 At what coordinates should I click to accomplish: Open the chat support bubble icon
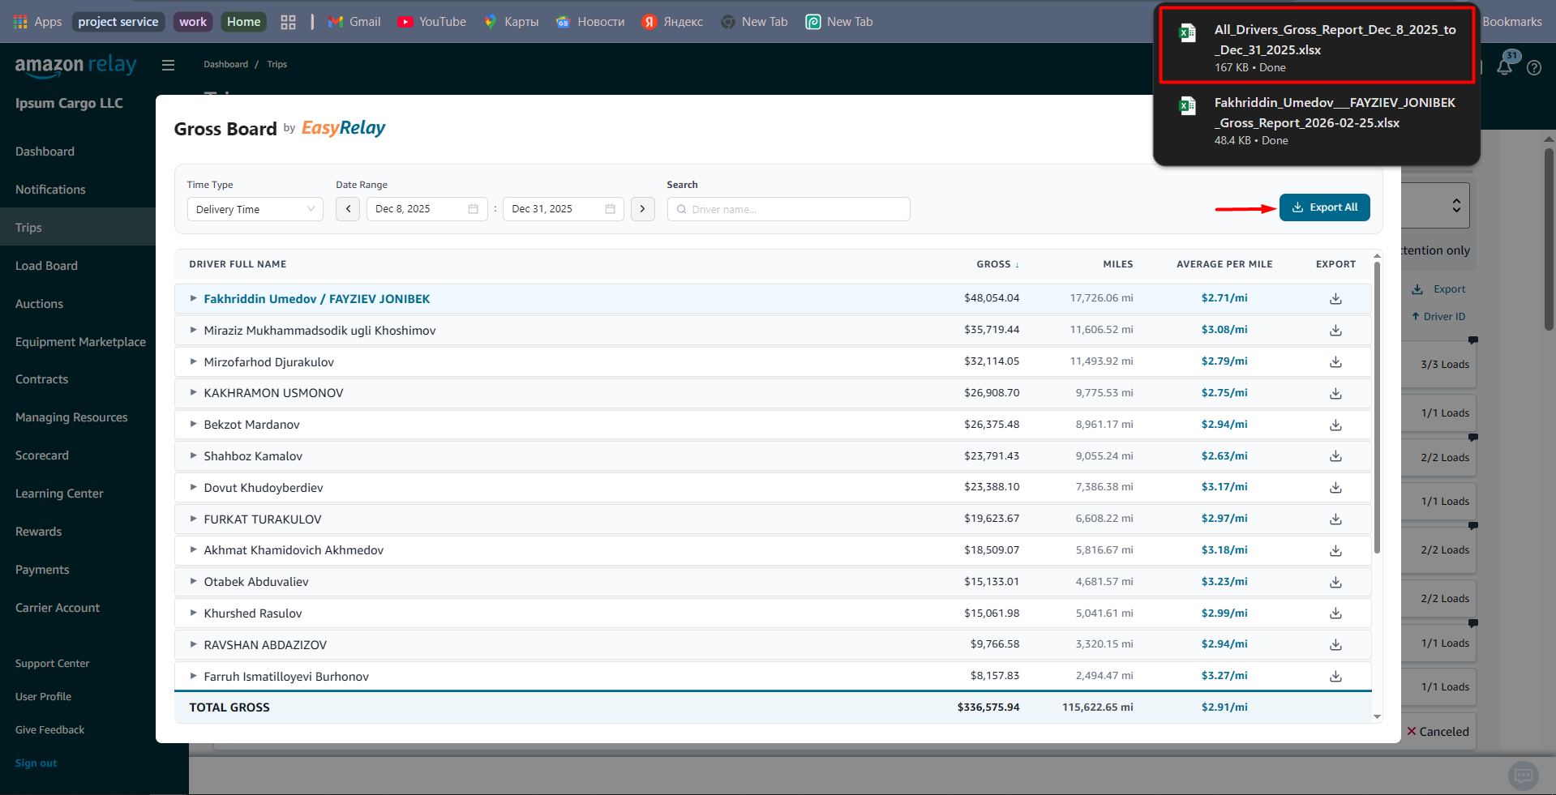[x=1523, y=775]
